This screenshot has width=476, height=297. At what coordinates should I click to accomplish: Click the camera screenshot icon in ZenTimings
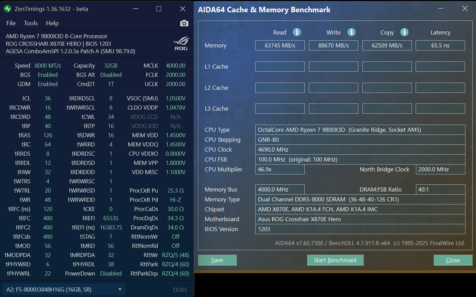[184, 23]
